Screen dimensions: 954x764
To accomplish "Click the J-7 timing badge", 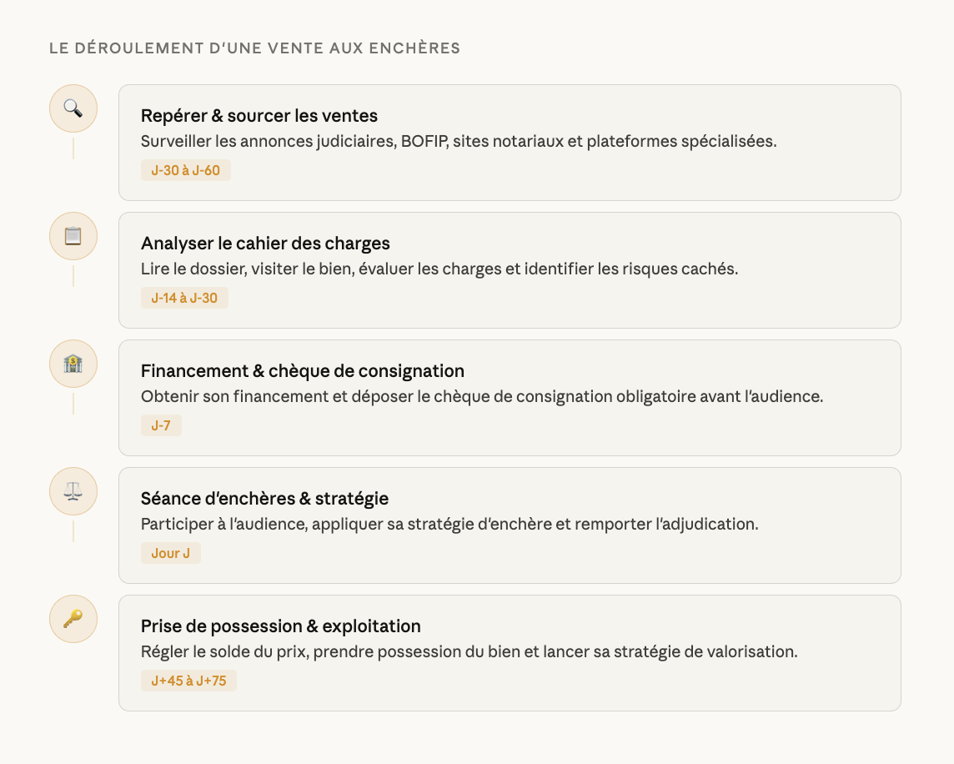I will tap(161, 425).
